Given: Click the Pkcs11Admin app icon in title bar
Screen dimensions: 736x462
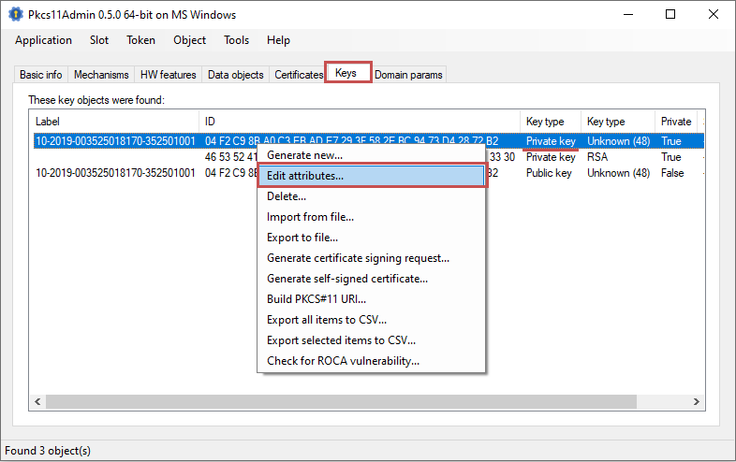Looking at the screenshot, I should [16, 15].
